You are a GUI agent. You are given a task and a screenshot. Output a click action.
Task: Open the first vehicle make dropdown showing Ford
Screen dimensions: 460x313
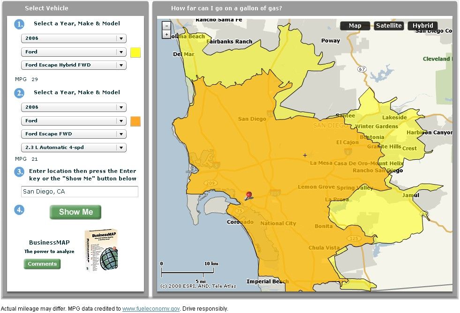pos(74,52)
